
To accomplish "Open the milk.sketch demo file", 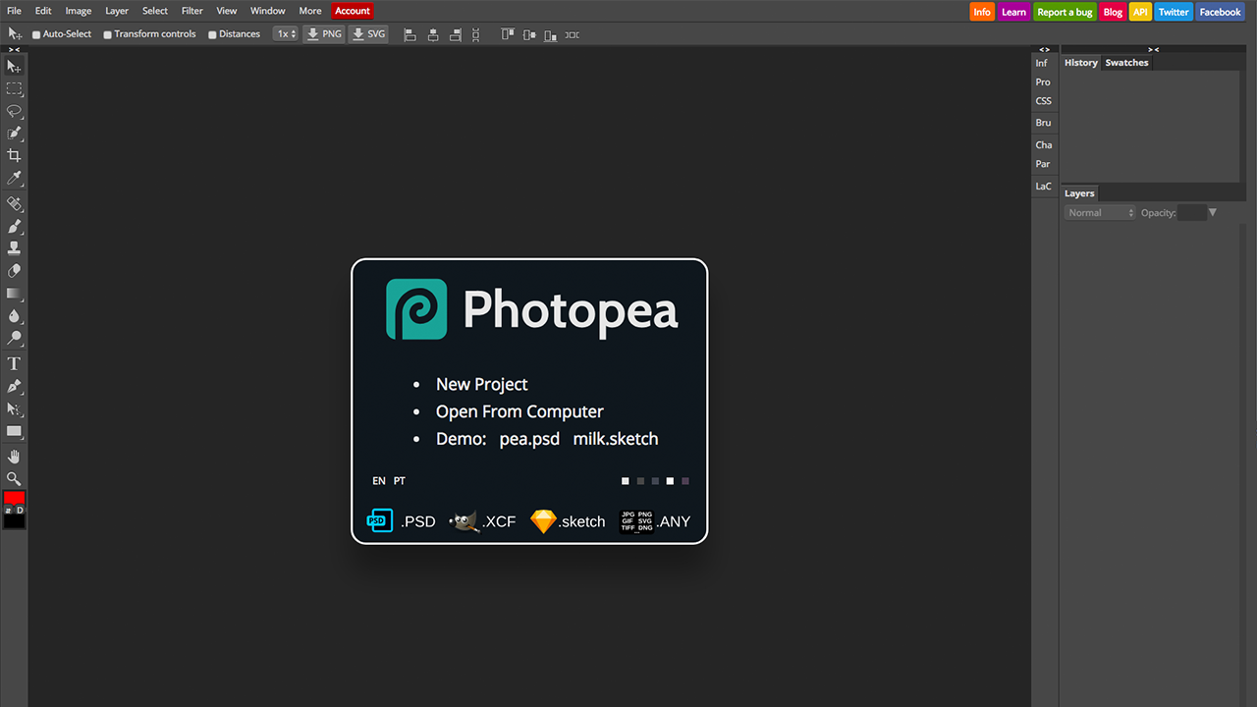I will (616, 439).
